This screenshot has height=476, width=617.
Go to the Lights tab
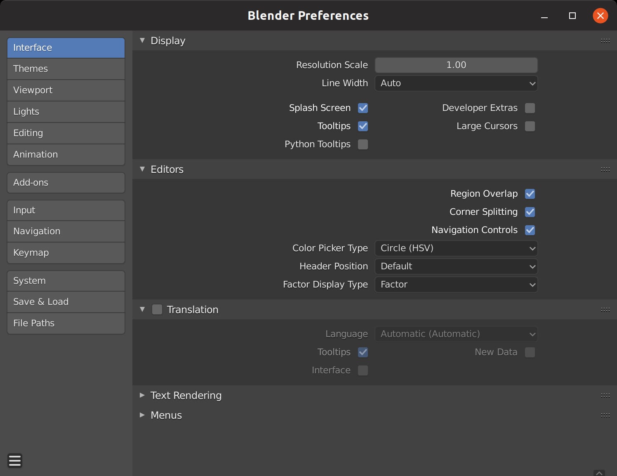pos(66,112)
